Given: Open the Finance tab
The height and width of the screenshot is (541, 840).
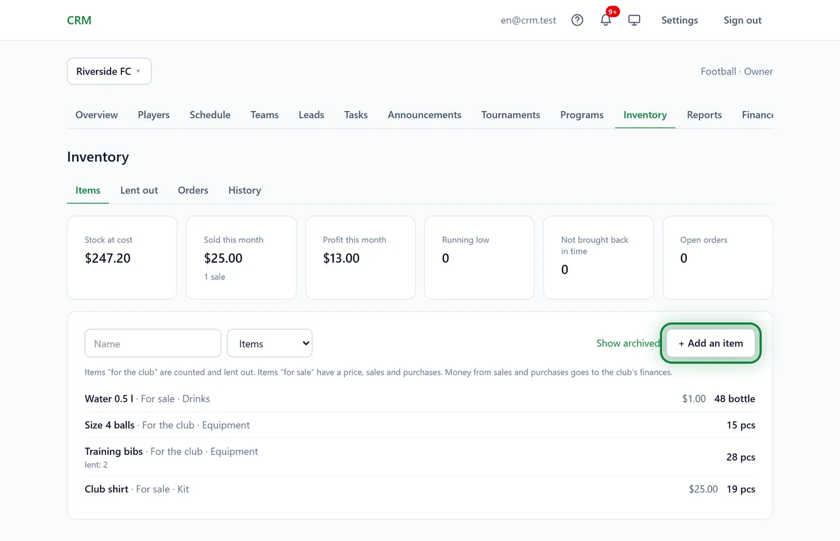Looking at the screenshot, I should [x=757, y=115].
